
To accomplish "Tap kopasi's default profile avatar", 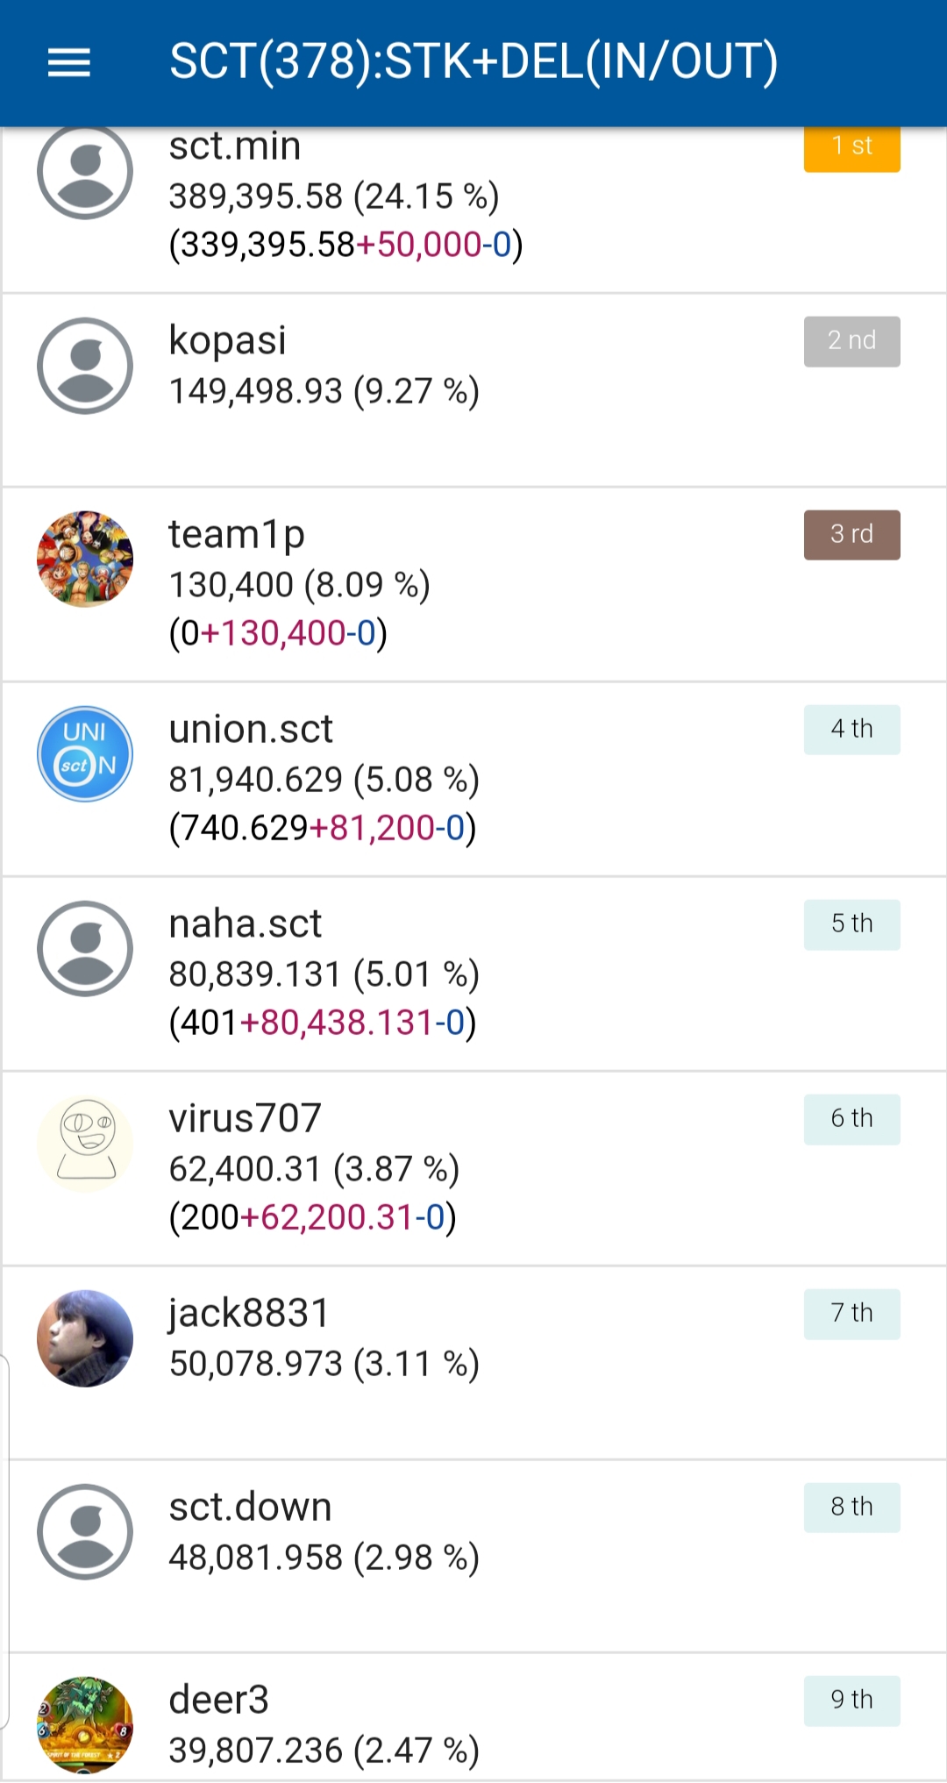I will pos(85,366).
